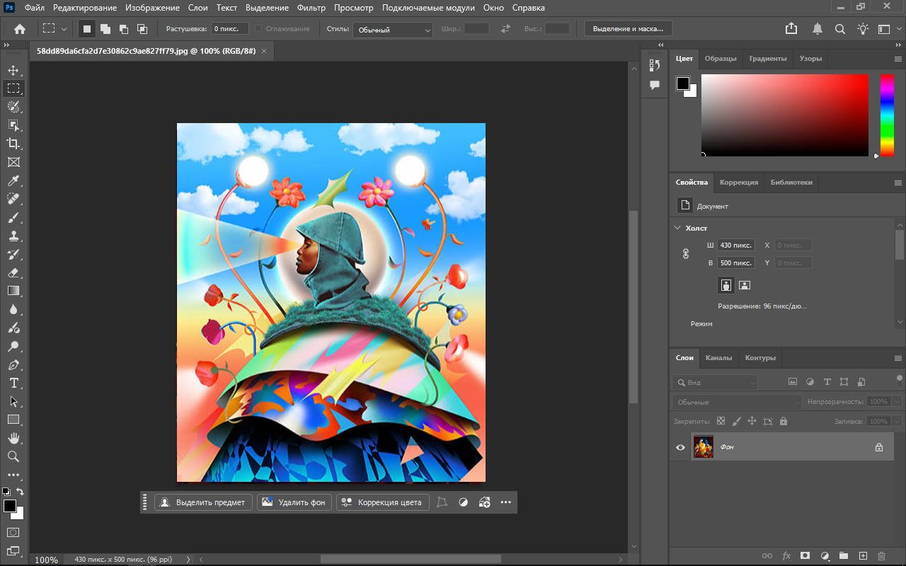The image size is (906, 566).
Task: Open the layer filter Вид dropdown
Action: coord(715,382)
